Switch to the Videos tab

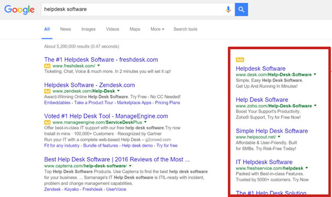112,29
